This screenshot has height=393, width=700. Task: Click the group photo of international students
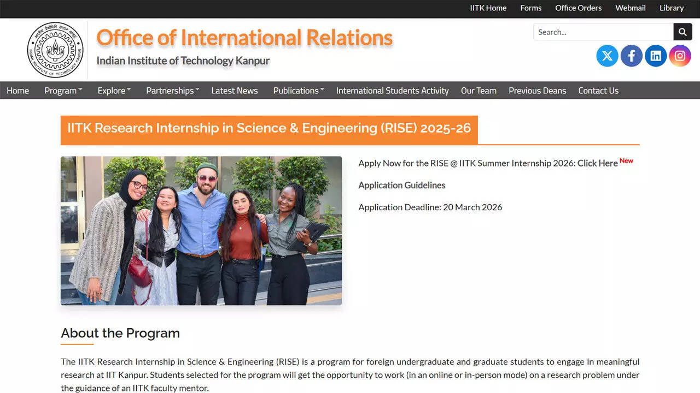(201, 231)
